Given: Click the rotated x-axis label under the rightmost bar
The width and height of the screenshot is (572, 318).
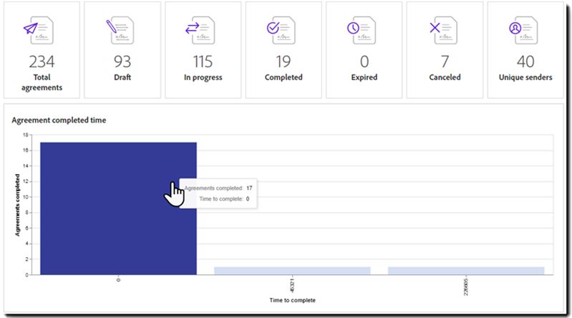Looking at the screenshot, I should (x=466, y=286).
